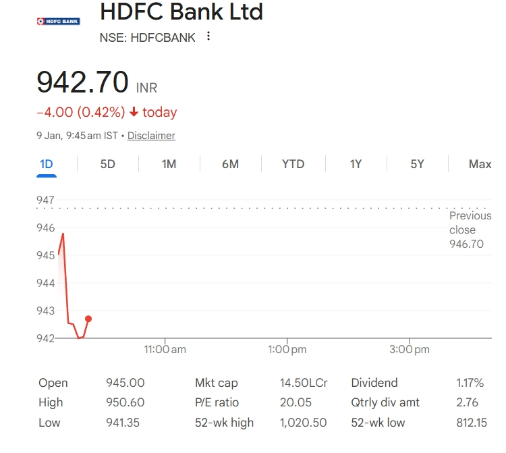The height and width of the screenshot is (453, 506).
Task: Click the HDFC Bank logo icon
Action: [x=57, y=21]
